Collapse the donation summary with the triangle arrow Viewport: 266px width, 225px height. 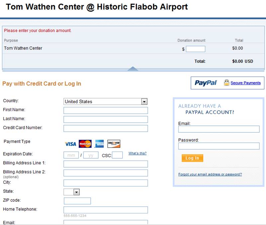coord(133,68)
